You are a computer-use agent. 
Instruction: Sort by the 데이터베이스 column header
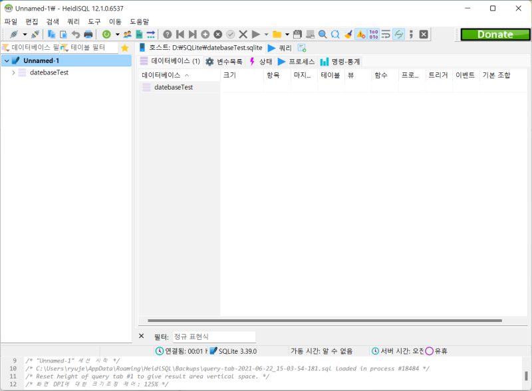coord(180,75)
